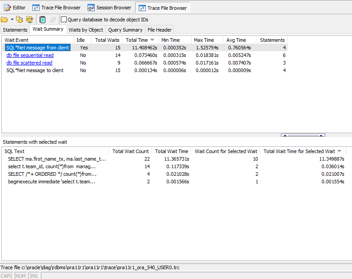352x279 pixels.
Task: Open the Query Summary tab
Action: point(125,30)
